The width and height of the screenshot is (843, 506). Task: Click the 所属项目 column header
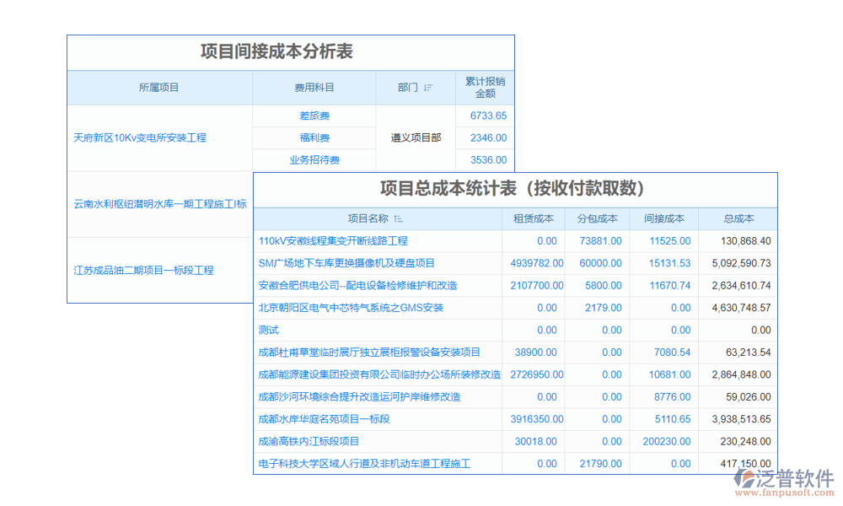pos(159,88)
